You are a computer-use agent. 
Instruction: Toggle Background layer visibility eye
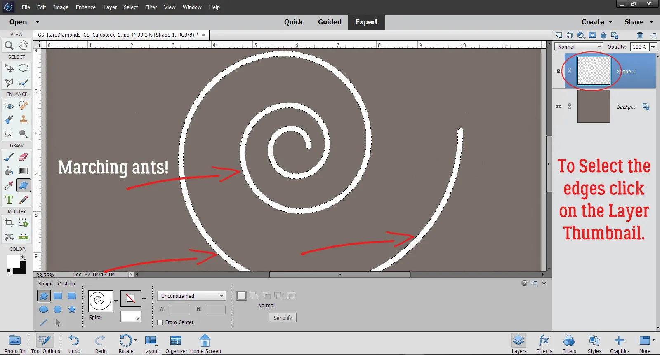(559, 106)
